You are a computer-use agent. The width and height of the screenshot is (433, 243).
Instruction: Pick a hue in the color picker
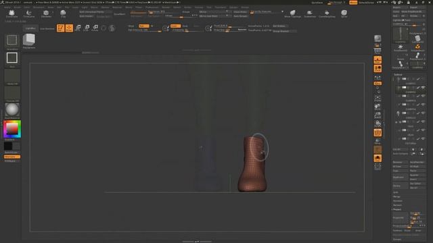(12, 129)
